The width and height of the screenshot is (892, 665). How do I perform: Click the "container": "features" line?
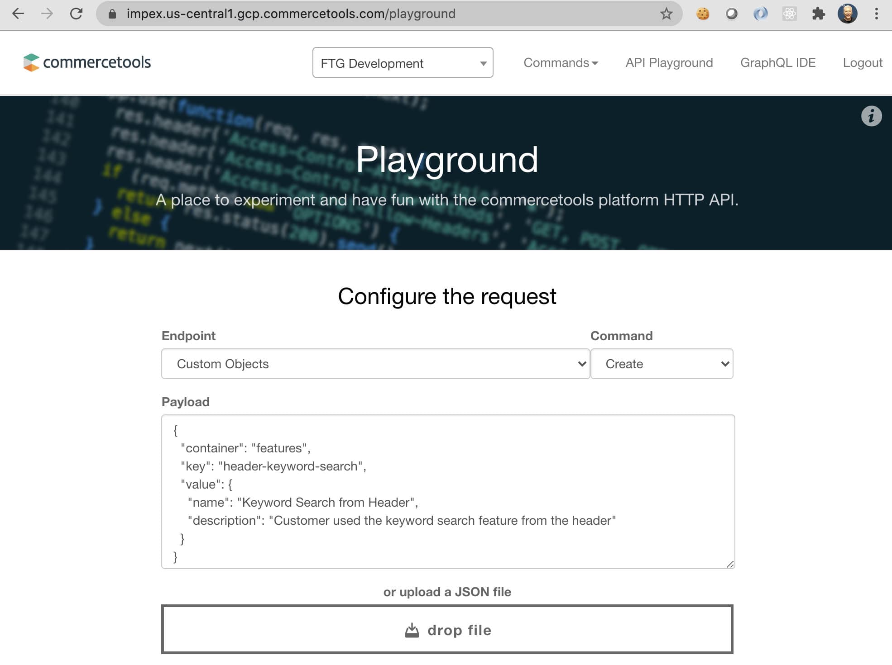pyautogui.click(x=245, y=448)
